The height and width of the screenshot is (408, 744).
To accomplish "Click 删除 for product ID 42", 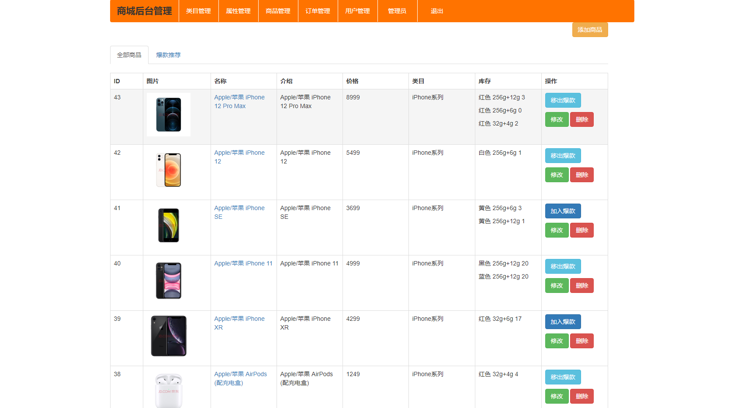I will (582, 175).
